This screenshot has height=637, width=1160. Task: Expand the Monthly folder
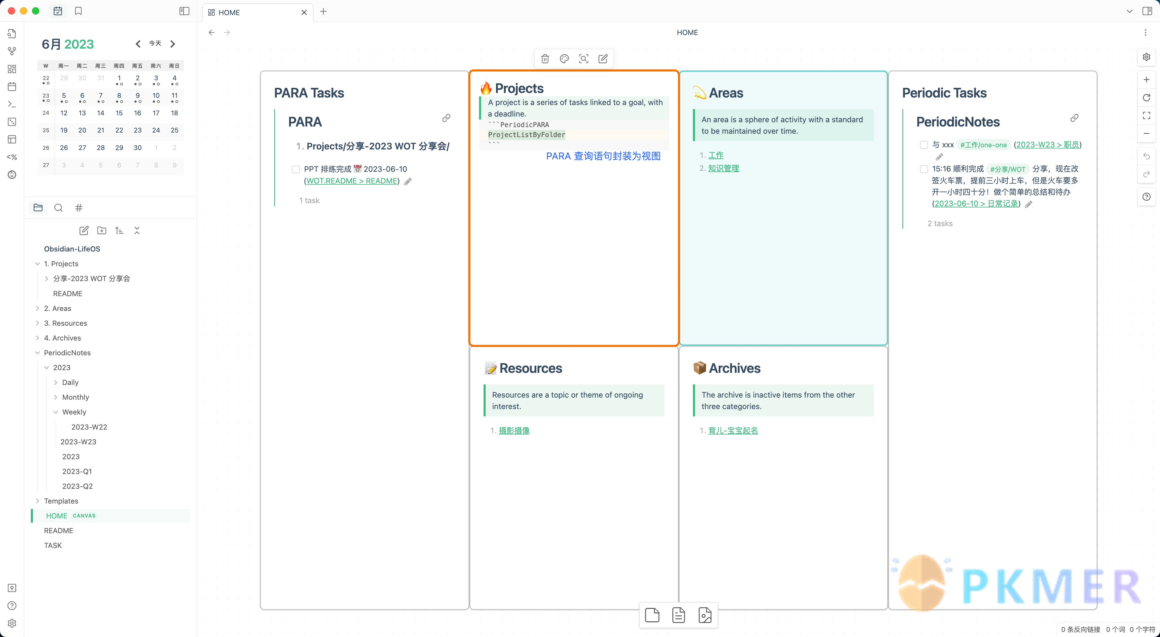(x=55, y=398)
